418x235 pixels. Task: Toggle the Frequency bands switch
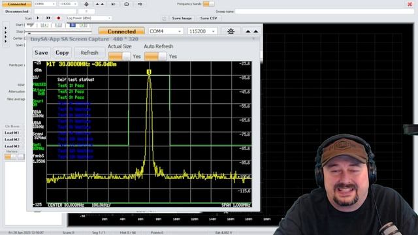click(208, 4)
